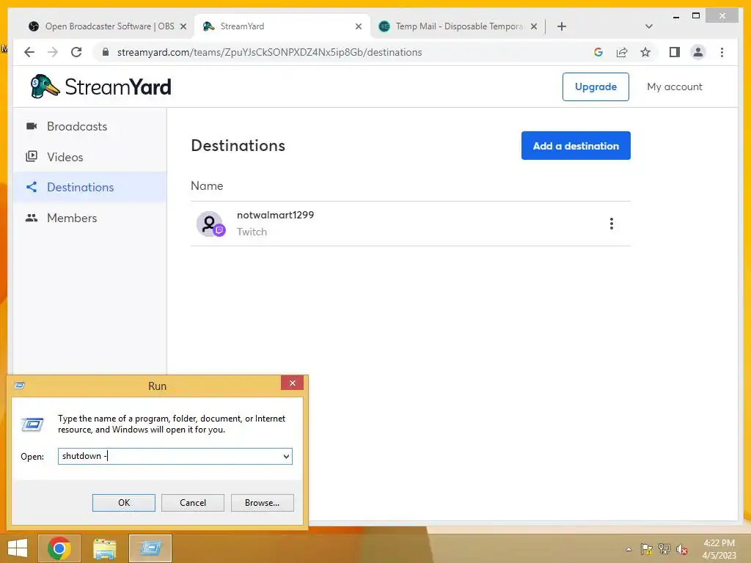This screenshot has width=751, height=563.
Task: Click Browse... in the Run dialog
Action: click(x=262, y=503)
